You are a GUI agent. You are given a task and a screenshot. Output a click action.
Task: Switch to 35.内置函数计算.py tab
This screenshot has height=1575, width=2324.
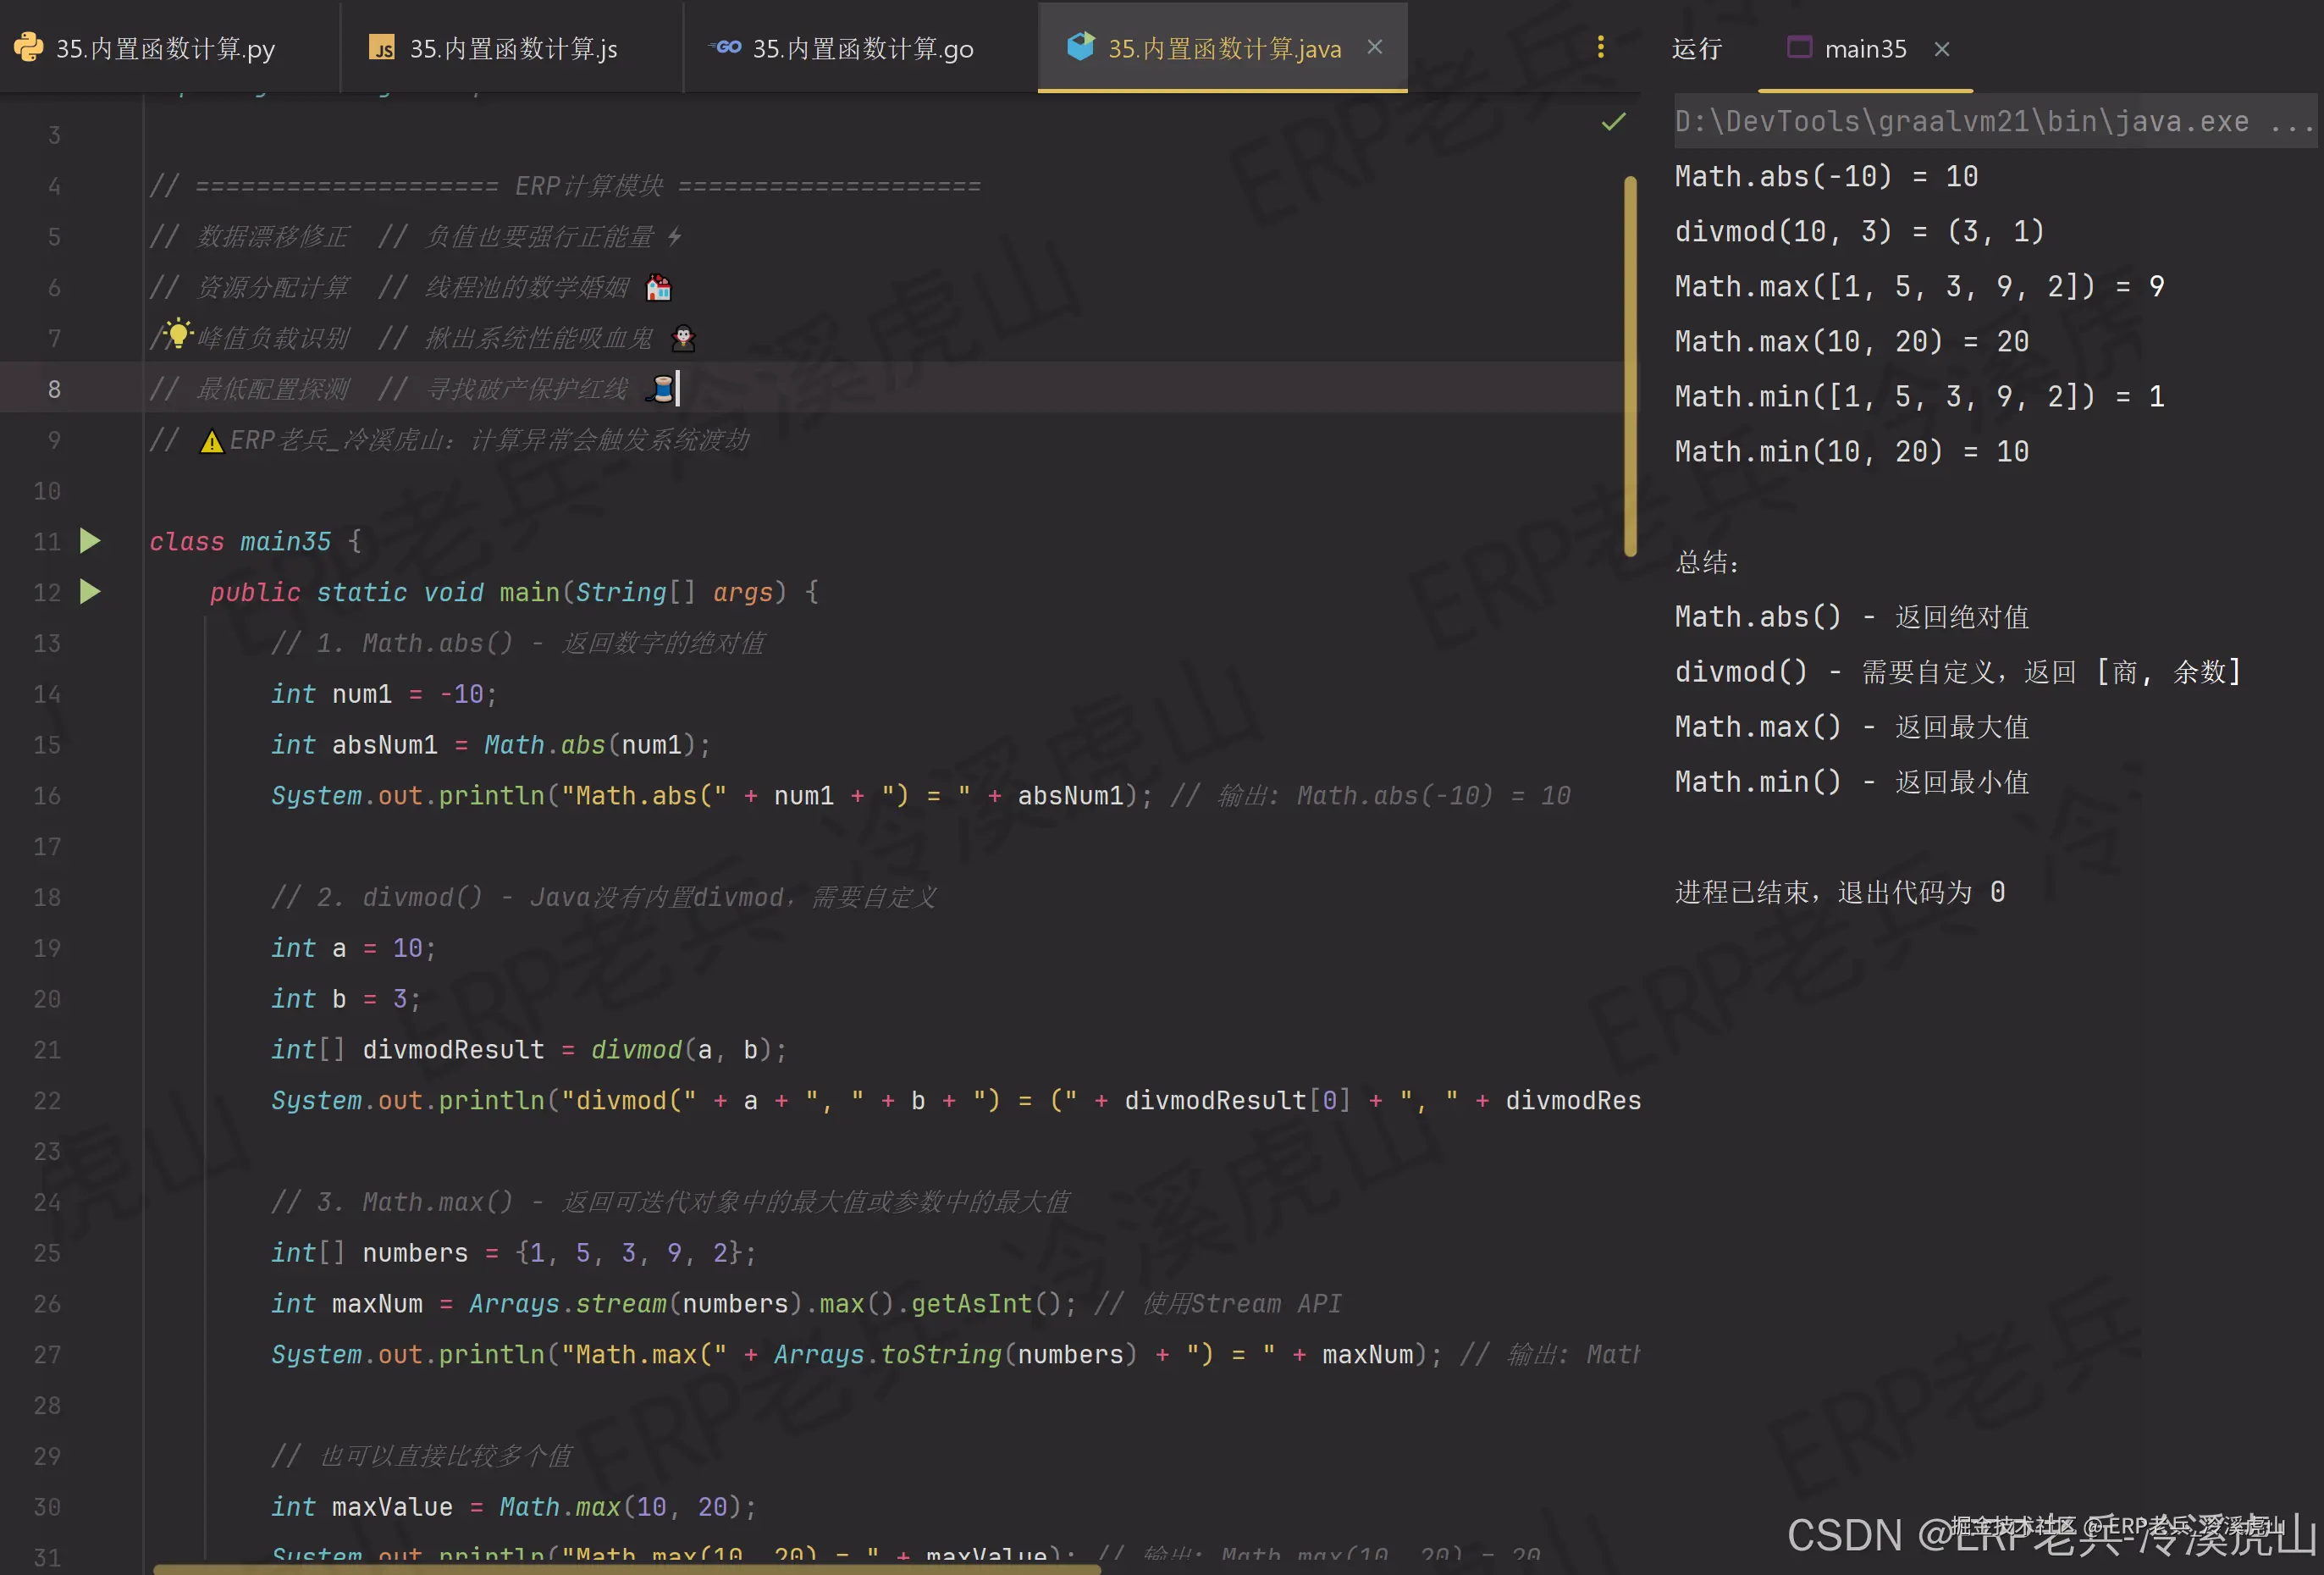pos(165,49)
